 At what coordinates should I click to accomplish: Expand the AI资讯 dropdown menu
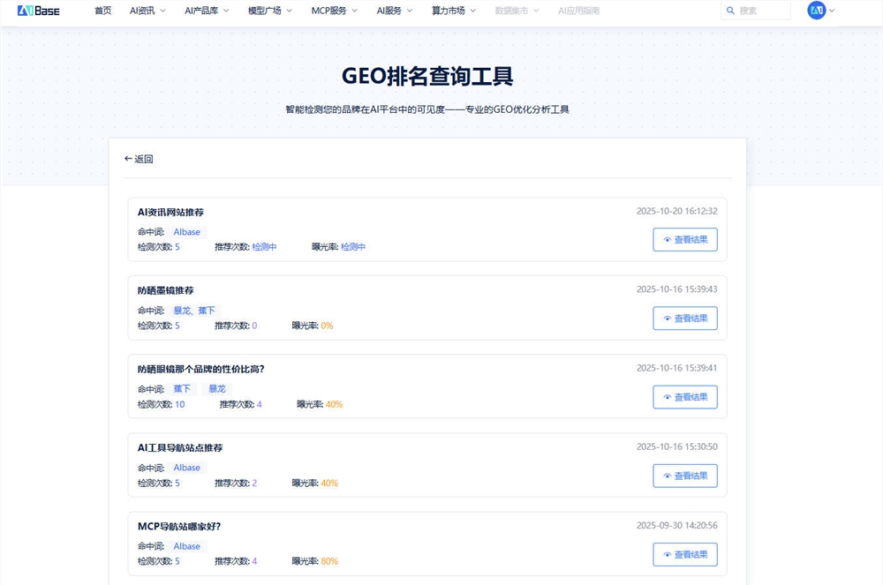[x=147, y=11]
